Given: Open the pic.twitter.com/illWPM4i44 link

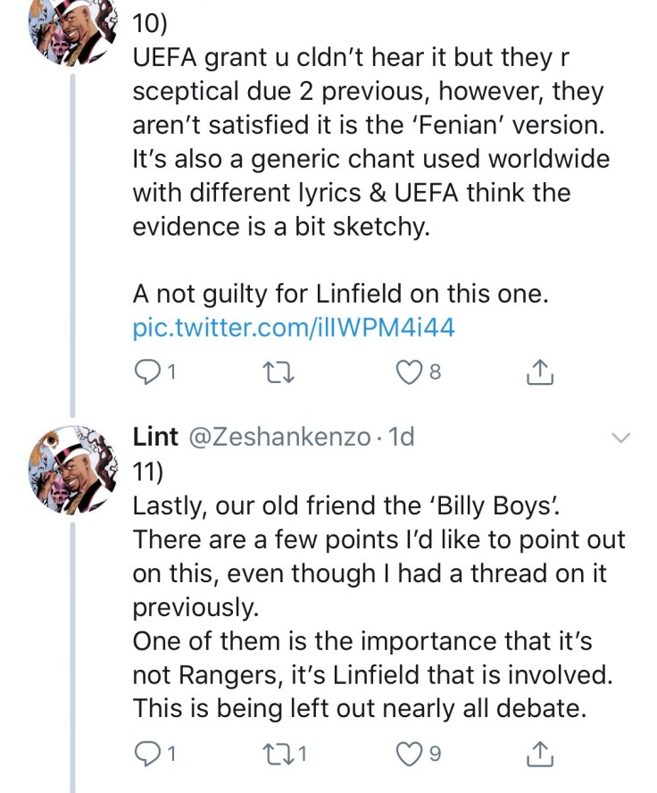Looking at the screenshot, I should coord(294,328).
